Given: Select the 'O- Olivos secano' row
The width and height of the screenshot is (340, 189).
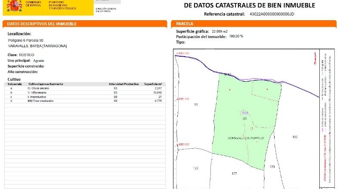Looking at the screenshot, I should (x=85, y=88).
